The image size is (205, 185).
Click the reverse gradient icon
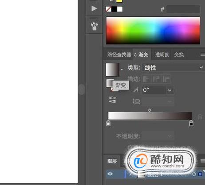point(112,100)
